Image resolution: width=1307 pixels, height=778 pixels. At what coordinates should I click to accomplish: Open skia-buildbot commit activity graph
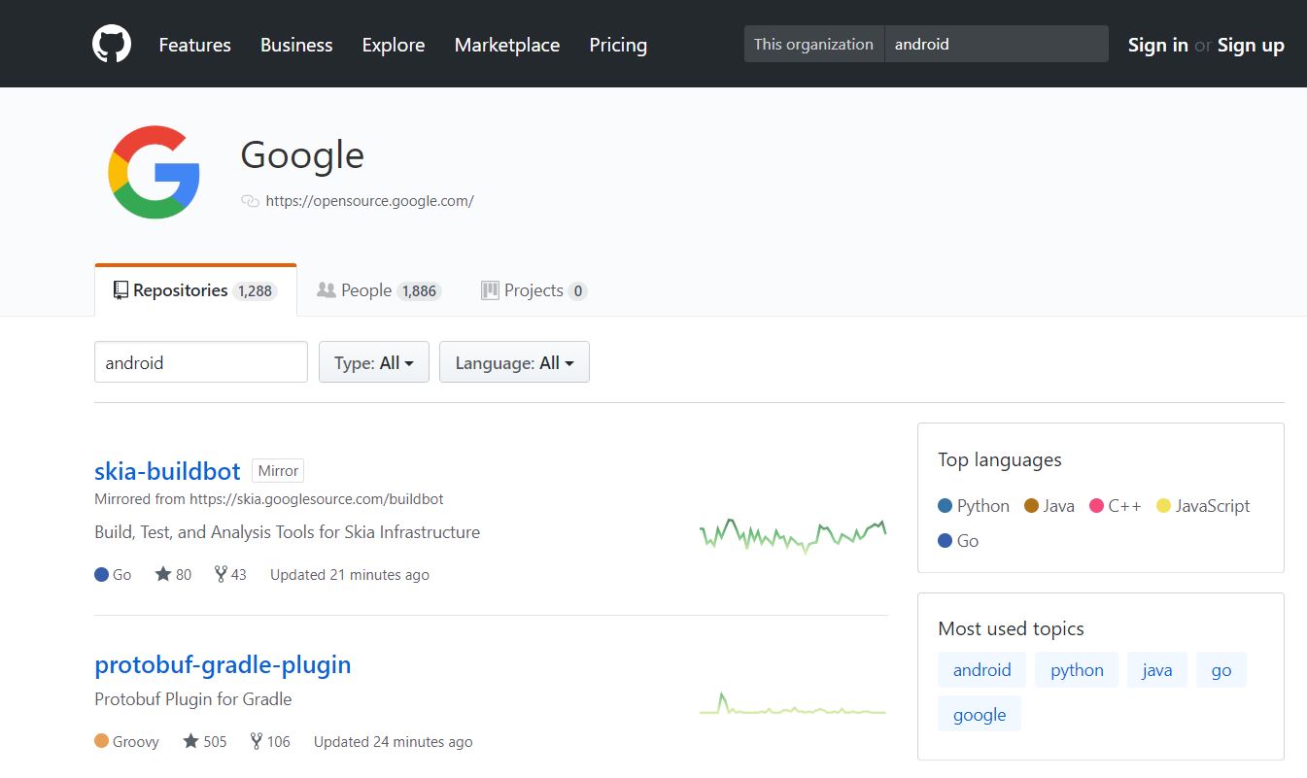point(792,534)
